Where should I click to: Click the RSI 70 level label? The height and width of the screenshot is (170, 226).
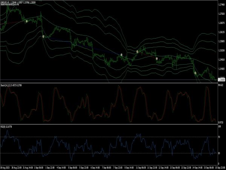(x=219, y=137)
